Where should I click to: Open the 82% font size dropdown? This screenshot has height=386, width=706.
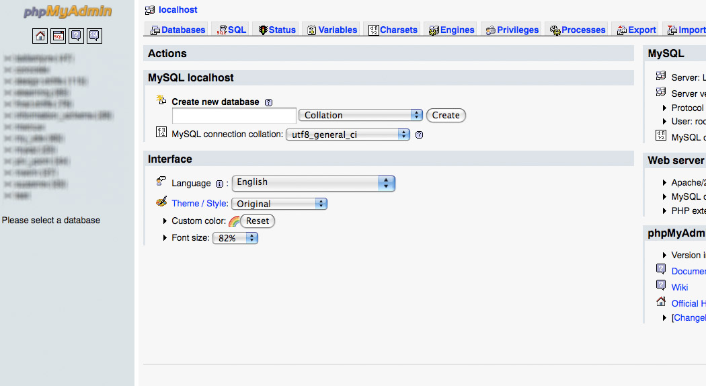(x=235, y=238)
